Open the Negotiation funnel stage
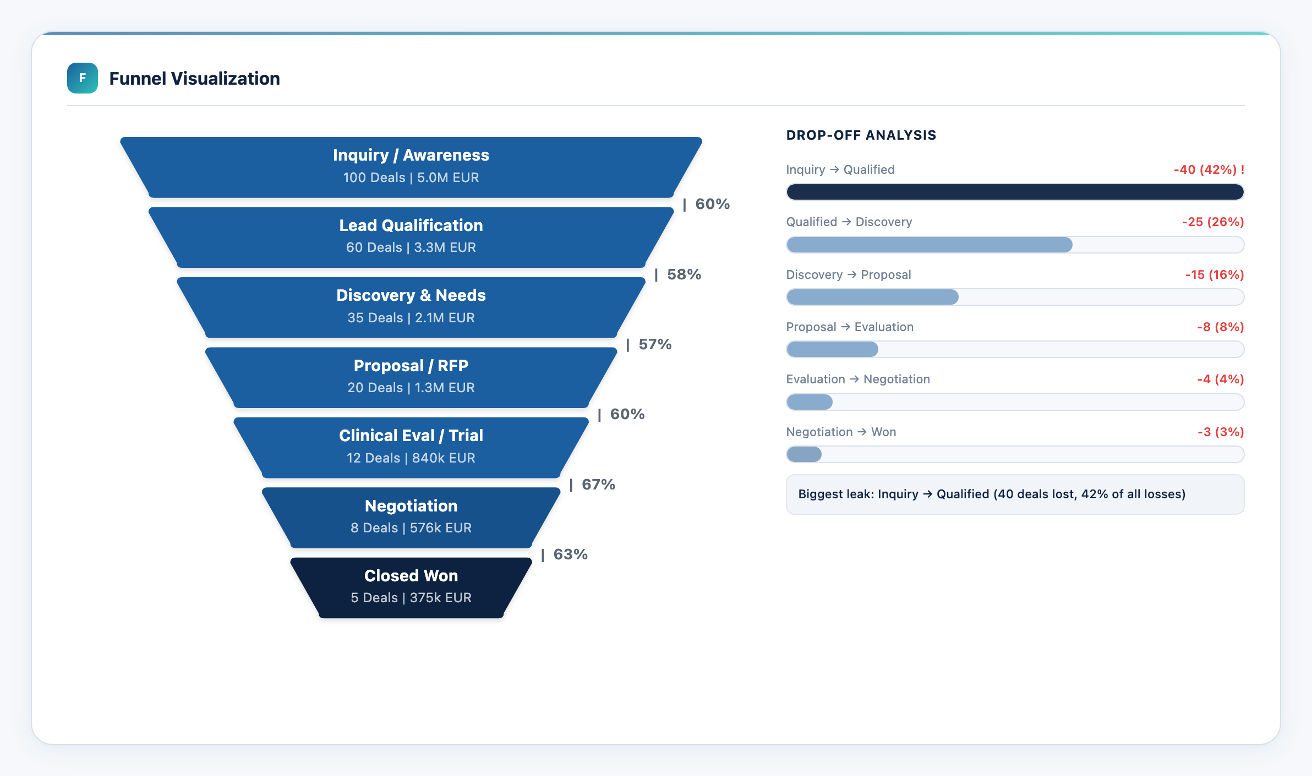The image size is (1312, 776). pos(411,518)
